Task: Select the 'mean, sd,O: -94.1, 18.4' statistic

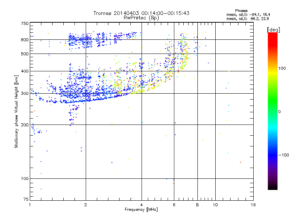Action: pos(248,14)
